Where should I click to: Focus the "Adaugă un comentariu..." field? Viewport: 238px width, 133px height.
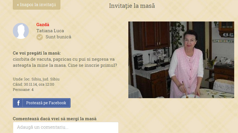pos(66,127)
